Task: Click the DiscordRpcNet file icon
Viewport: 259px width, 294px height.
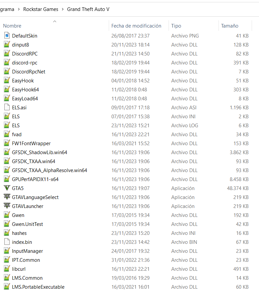Action: (x=7, y=71)
